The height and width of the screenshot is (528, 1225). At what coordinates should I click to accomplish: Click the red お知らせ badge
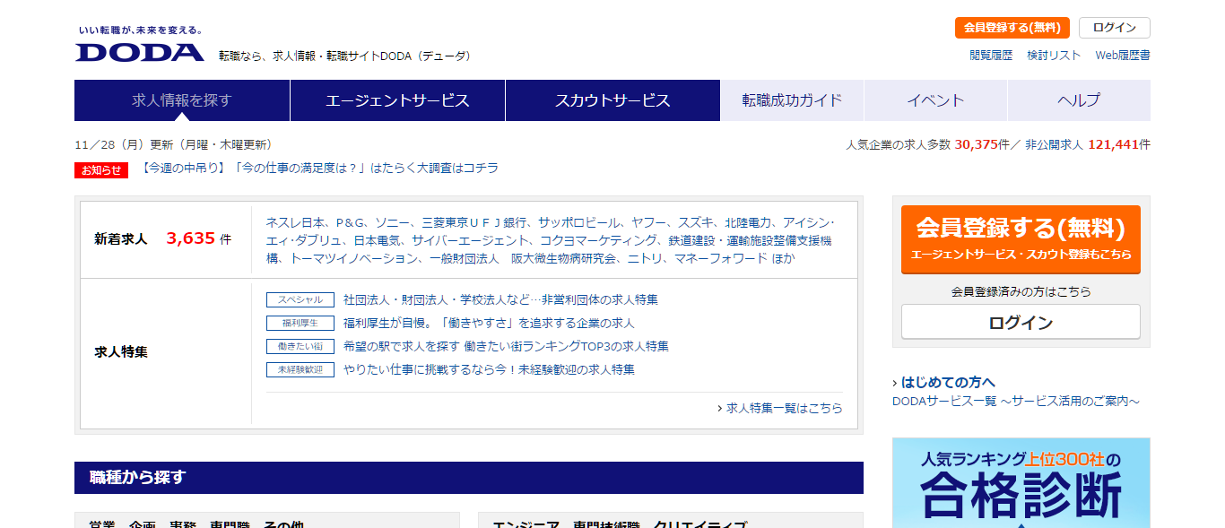(x=101, y=170)
